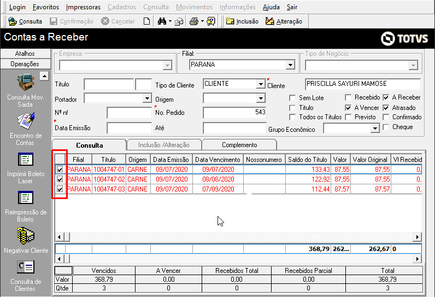Screen dimensions: 435x297
Task: Switch to the Complemento tab
Action: click(x=239, y=145)
